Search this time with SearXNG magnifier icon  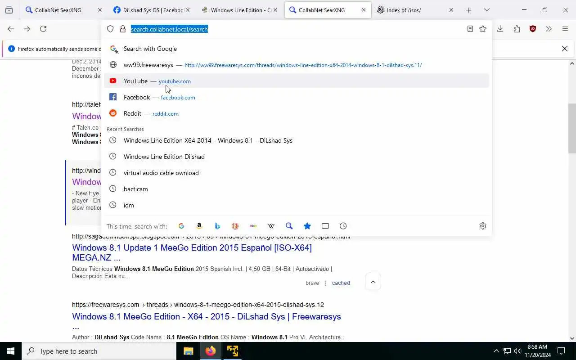(x=289, y=226)
